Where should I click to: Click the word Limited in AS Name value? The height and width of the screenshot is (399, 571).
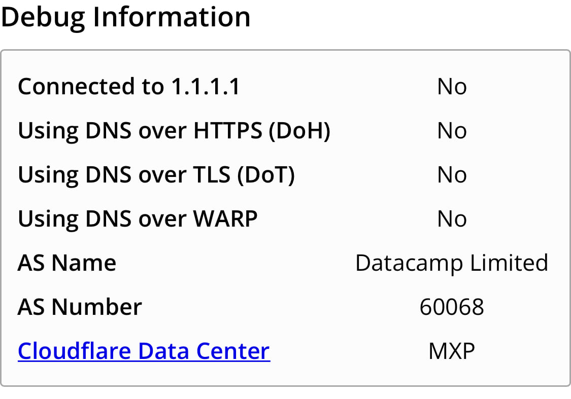click(x=510, y=263)
